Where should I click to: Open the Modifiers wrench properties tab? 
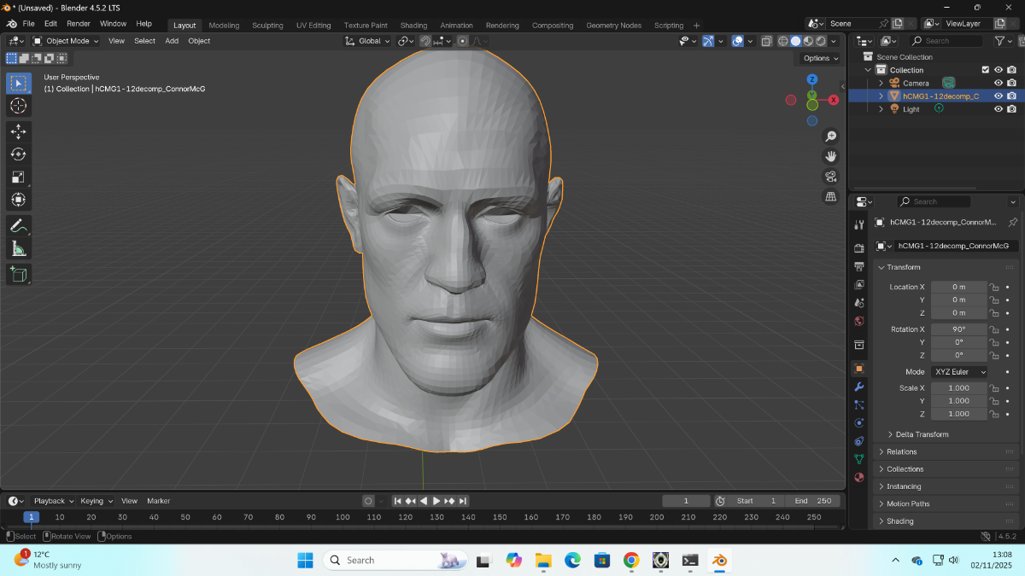pyautogui.click(x=859, y=387)
